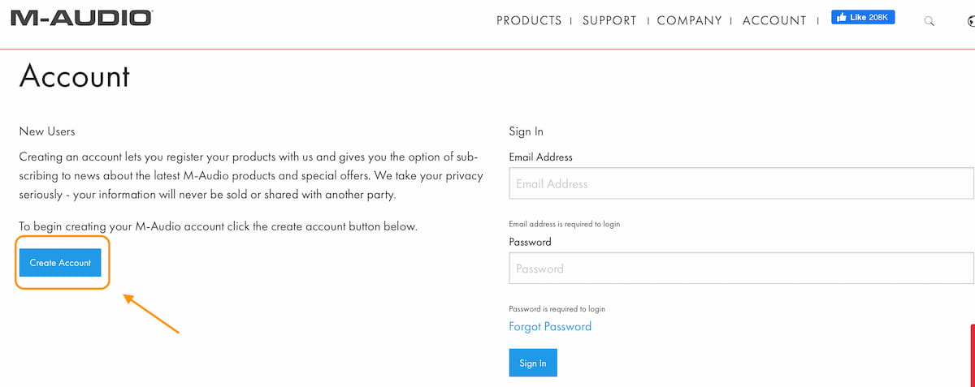This screenshot has width=975, height=387.
Task: Click the 'New Users' heading text
Action: [47, 131]
